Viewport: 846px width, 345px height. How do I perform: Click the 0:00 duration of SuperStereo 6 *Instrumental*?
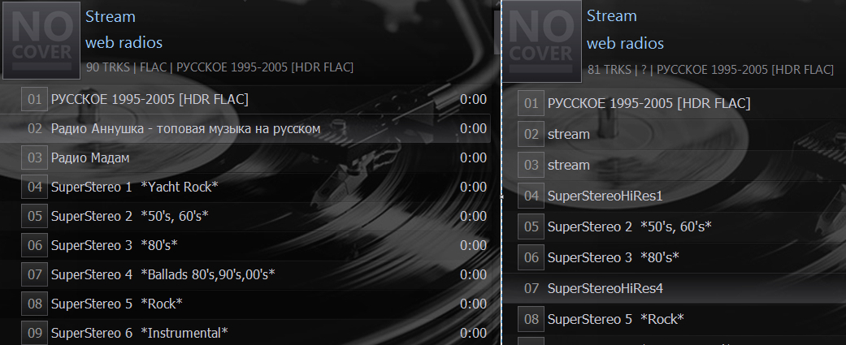tap(473, 333)
